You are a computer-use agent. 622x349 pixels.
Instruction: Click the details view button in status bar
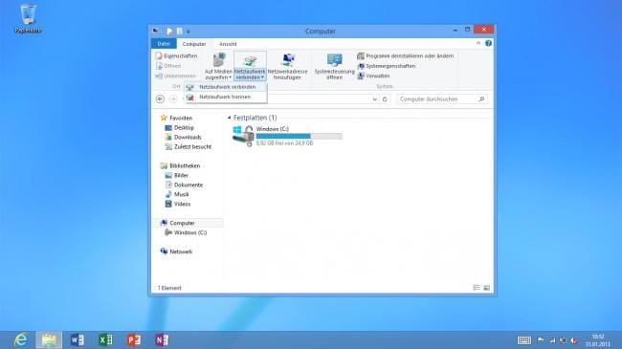[477, 288]
